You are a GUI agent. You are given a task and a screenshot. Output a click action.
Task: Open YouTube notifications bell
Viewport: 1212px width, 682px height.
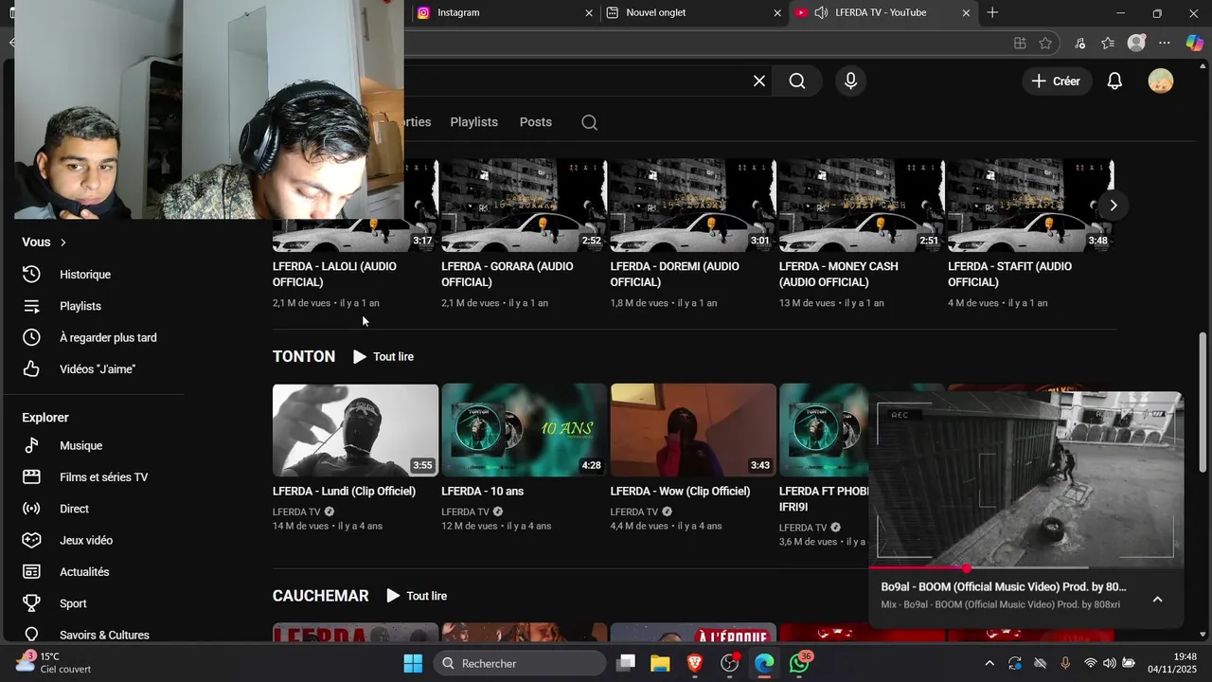[1114, 81]
